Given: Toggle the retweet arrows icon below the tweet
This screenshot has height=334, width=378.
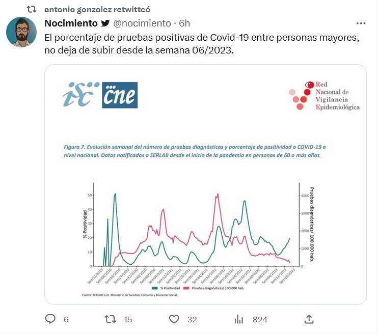Looking at the screenshot, I should tap(110, 319).
